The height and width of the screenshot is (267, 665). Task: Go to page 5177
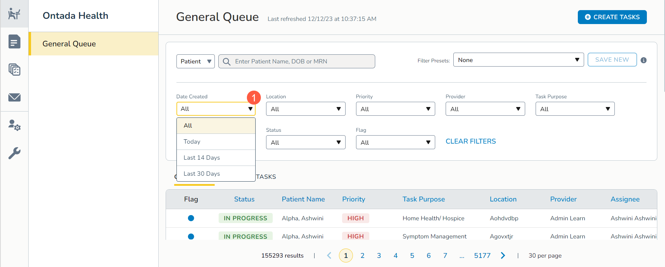pos(482,255)
